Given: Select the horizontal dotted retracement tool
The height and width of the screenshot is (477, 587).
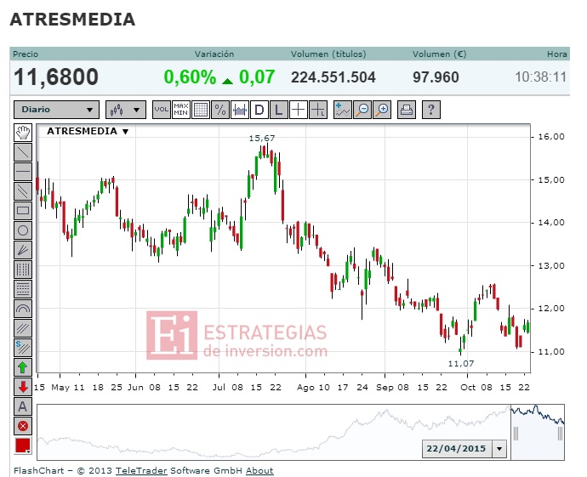Looking at the screenshot, I should pyautogui.click(x=23, y=289).
